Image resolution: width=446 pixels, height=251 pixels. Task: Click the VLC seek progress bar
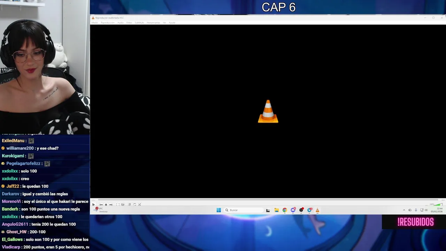coord(268,200)
